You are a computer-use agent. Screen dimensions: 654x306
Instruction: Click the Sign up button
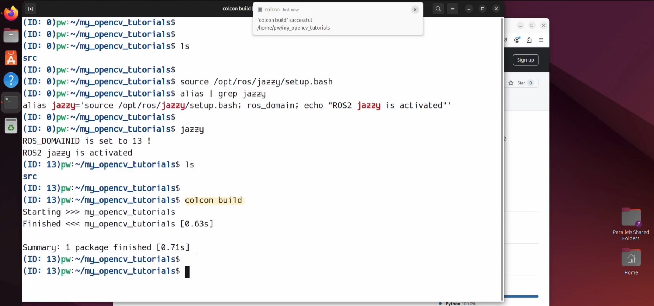pyautogui.click(x=525, y=60)
